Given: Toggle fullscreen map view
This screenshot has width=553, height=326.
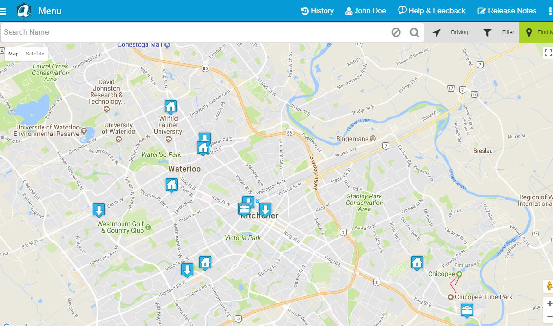Looking at the screenshot, I should [x=548, y=53].
